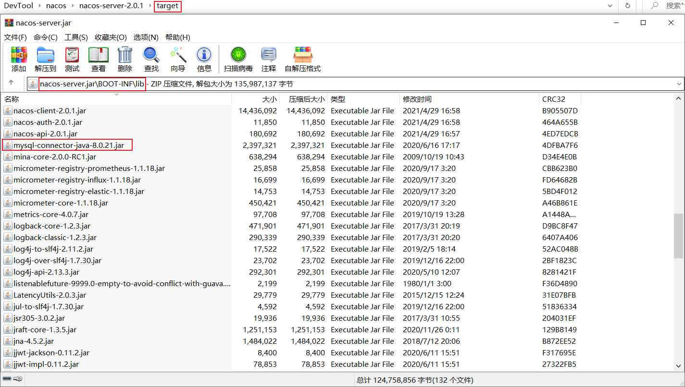Click the nacos-server-2.0.1 breadcrumb
685x387 pixels.
click(111, 6)
